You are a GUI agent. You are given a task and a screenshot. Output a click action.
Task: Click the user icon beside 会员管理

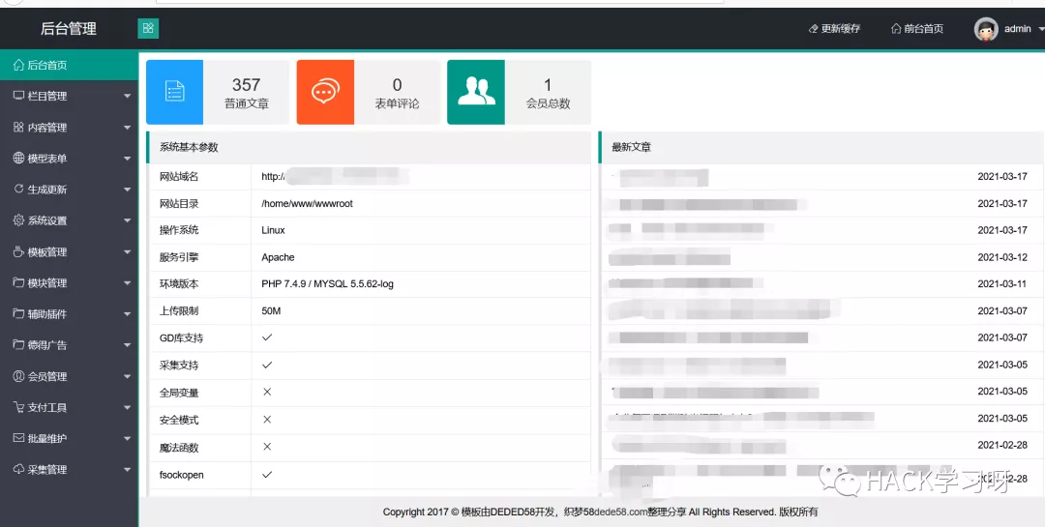click(18, 376)
